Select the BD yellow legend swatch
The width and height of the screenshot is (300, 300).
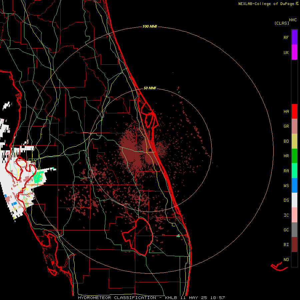tap(294, 141)
